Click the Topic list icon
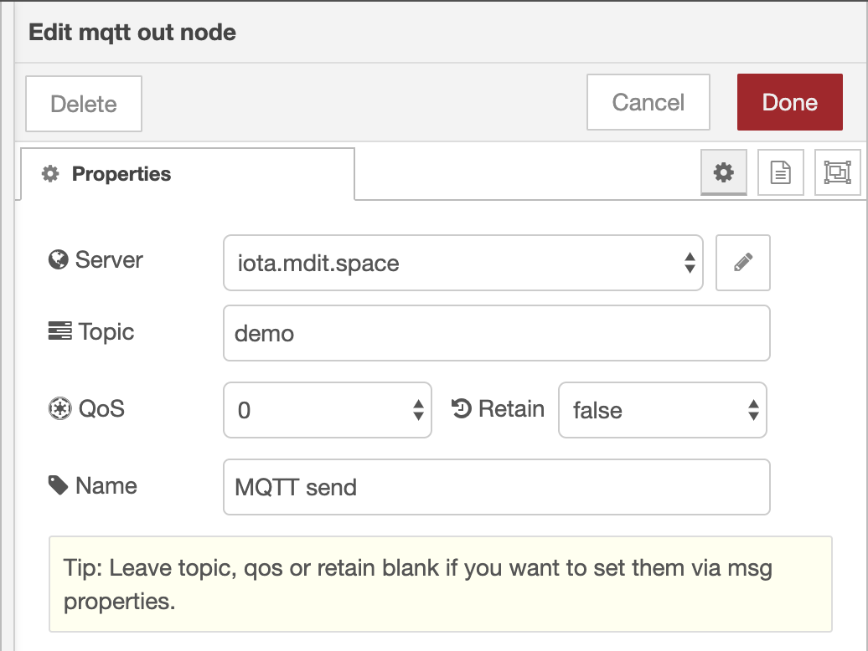Image resolution: width=868 pixels, height=651 pixels. pos(59,331)
